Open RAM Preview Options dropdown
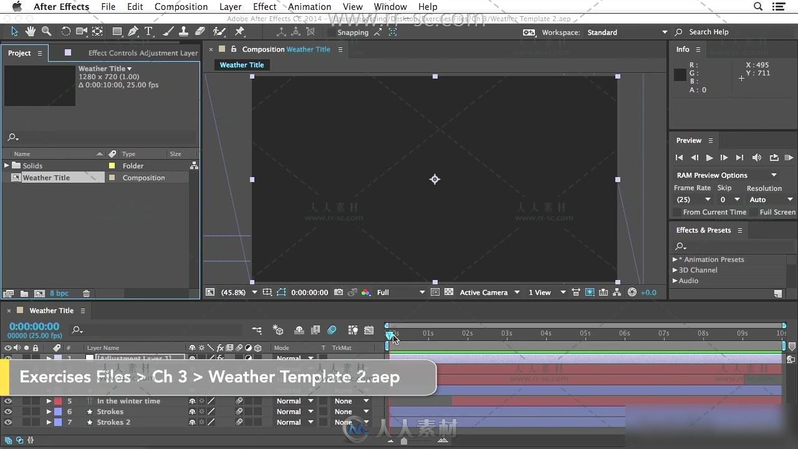Viewport: 798px width, 449px height. point(727,175)
